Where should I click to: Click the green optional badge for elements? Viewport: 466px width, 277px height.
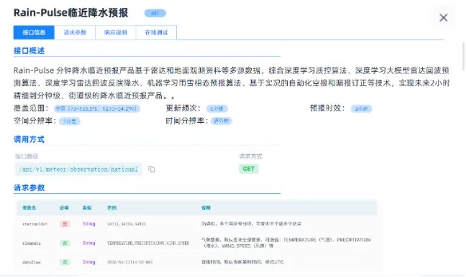[x=64, y=243]
